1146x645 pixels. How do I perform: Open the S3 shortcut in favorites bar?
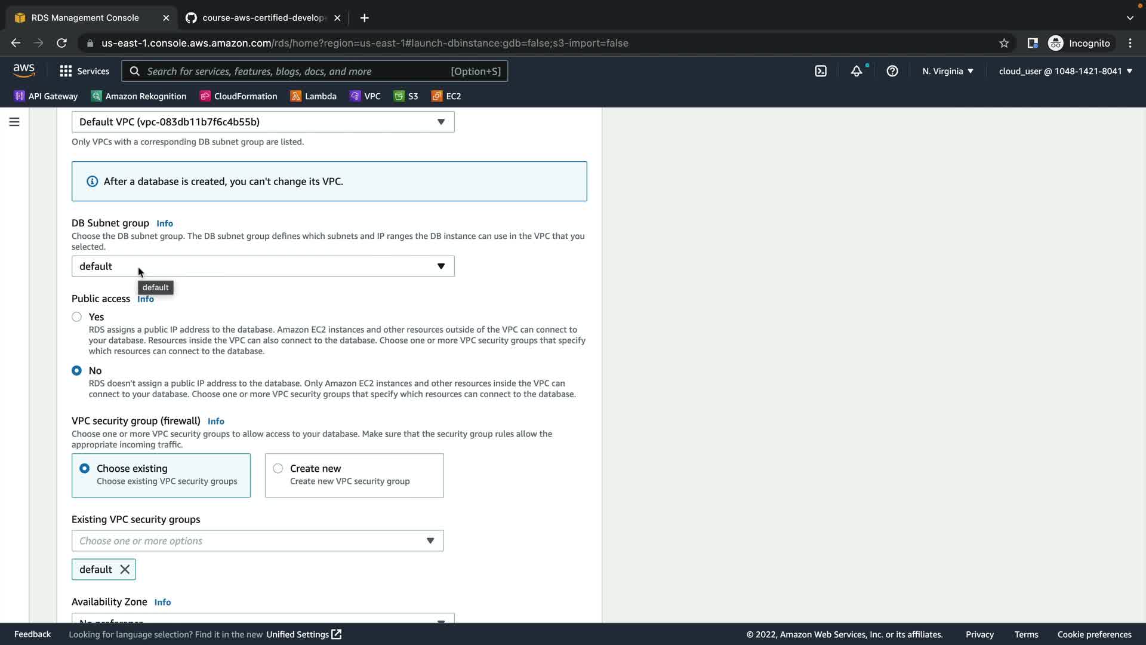(x=406, y=96)
